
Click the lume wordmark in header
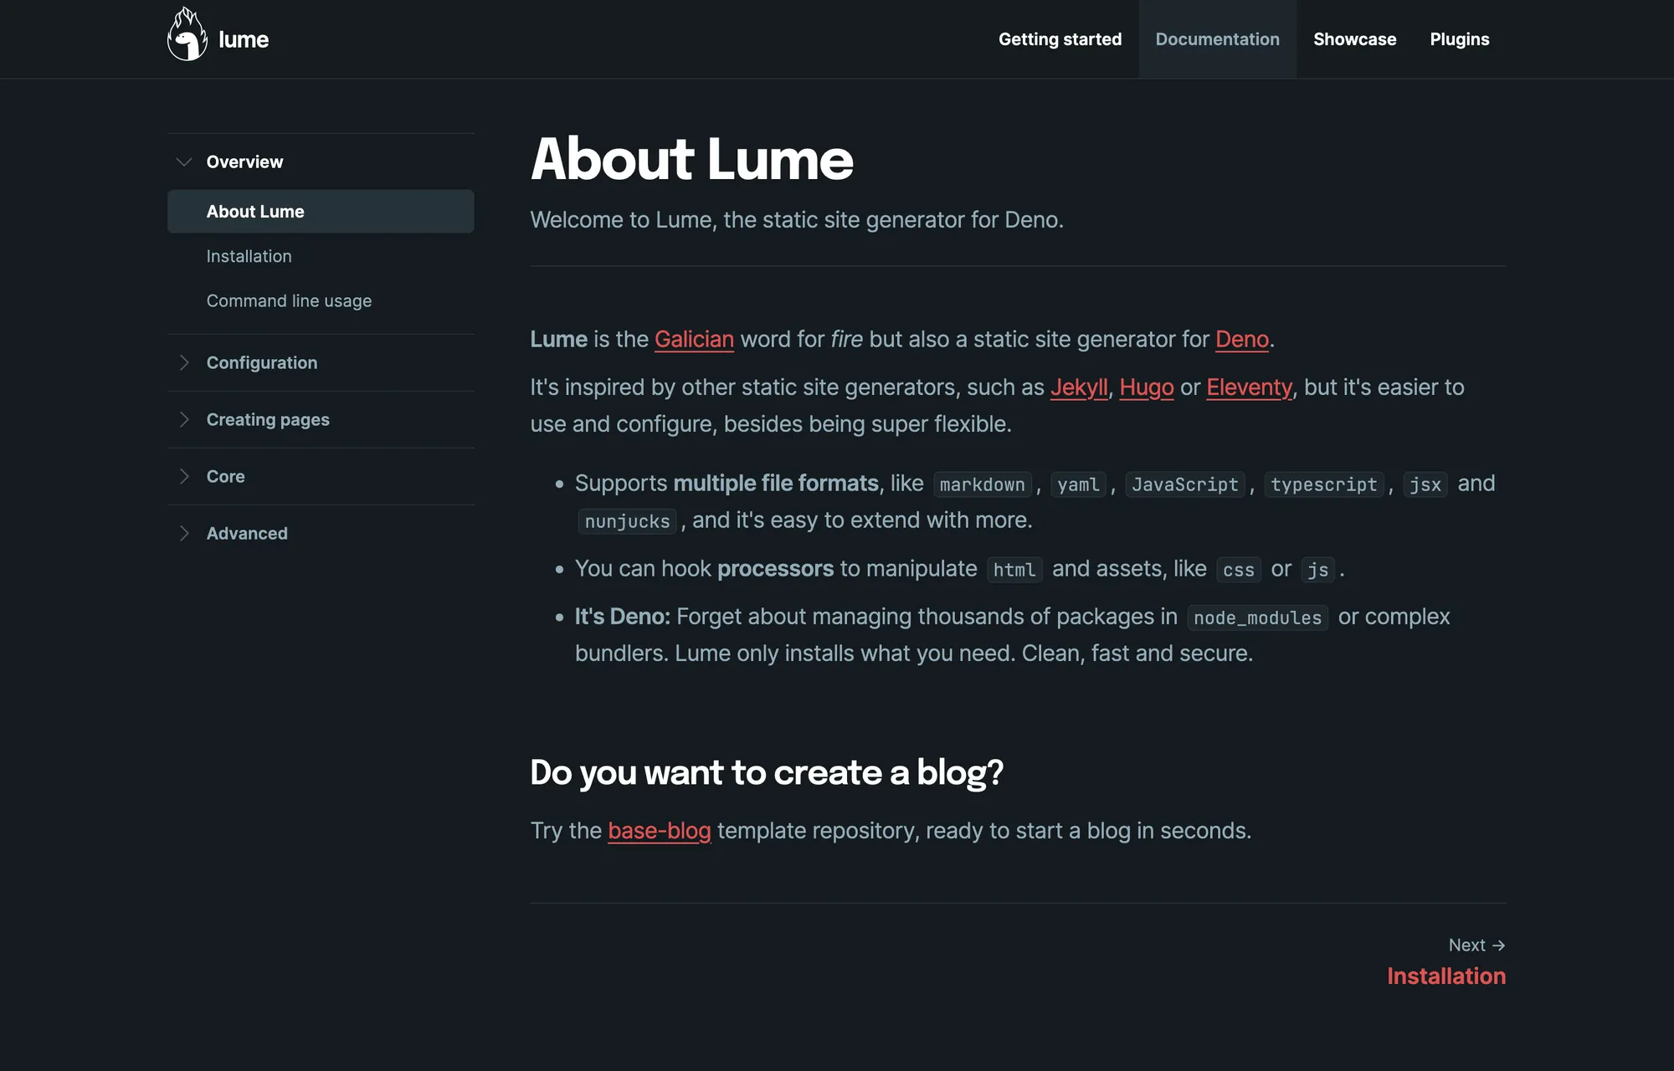coord(244,39)
